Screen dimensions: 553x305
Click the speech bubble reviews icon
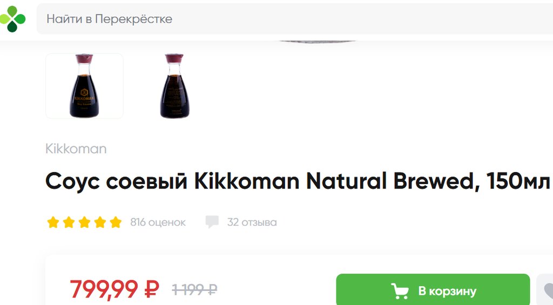point(212,222)
